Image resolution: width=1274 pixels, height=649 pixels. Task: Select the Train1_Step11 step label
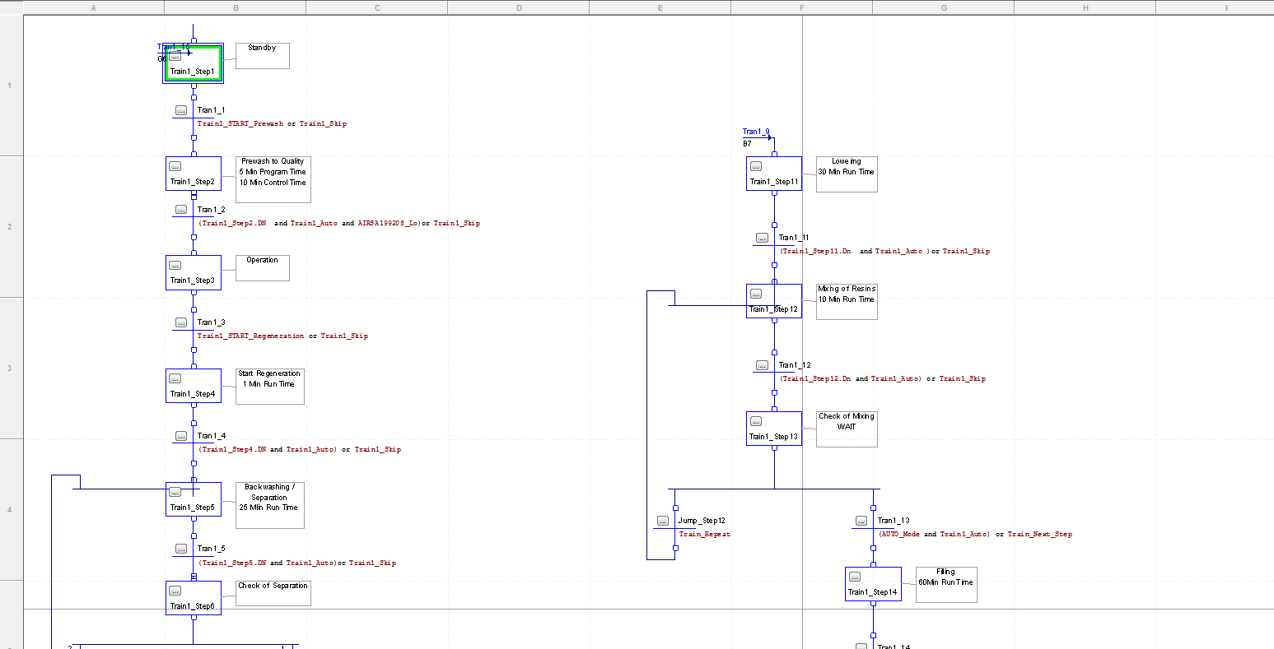774,182
